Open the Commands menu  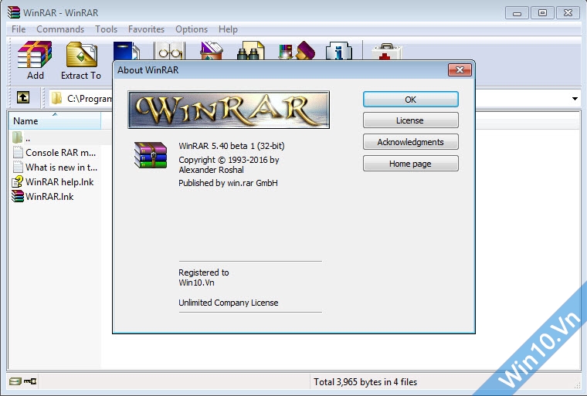60,29
